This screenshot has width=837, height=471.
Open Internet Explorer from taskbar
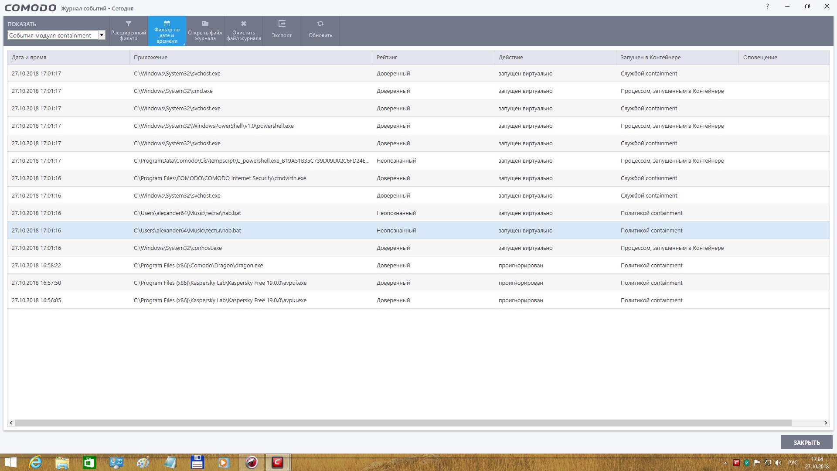coord(35,462)
